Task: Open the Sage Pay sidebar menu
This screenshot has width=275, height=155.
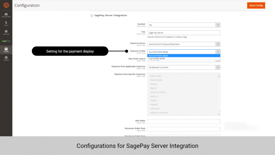Action: click(x=6, y=41)
